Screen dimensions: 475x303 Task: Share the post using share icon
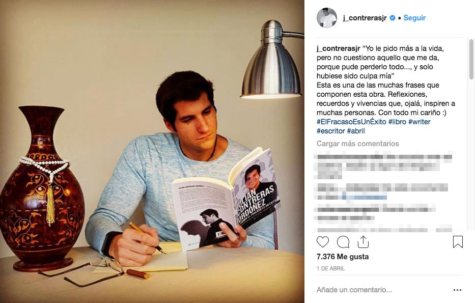(363, 242)
